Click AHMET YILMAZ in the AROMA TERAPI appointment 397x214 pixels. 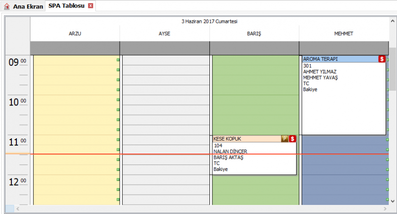coord(320,72)
